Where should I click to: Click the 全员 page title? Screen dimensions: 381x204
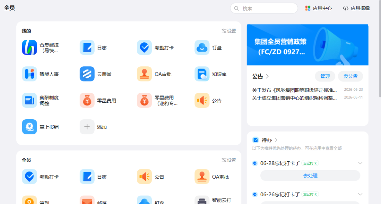10,8
